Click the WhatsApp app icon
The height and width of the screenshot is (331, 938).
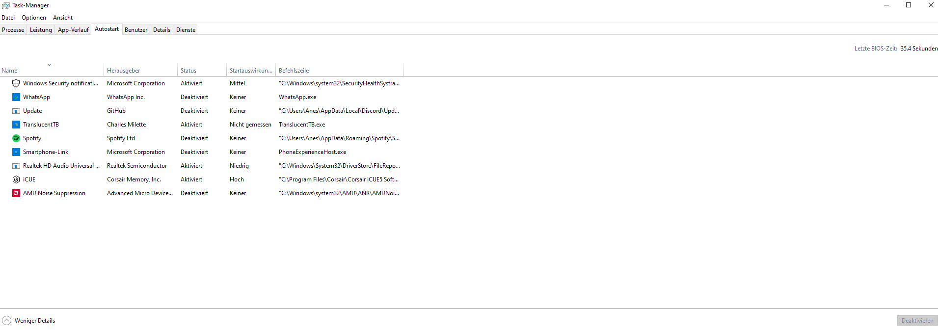(x=16, y=97)
